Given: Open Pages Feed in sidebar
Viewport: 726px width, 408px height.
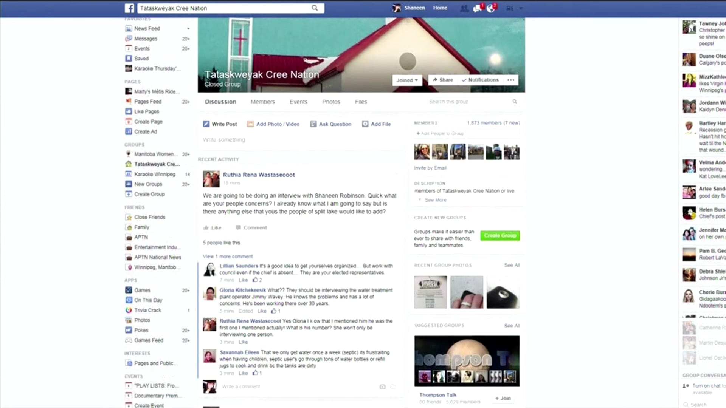Looking at the screenshot, I should click(x=147, y=102).
